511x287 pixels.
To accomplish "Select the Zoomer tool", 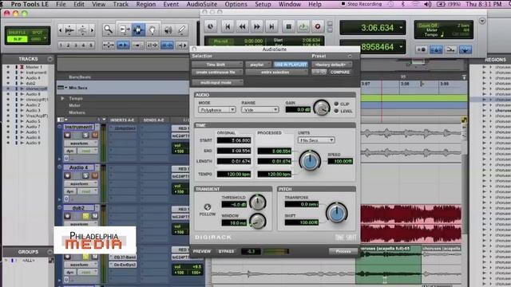I will pyautogui.click(x=108, y=30).
